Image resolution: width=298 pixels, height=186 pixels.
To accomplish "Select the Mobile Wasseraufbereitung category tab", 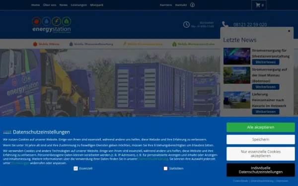I will pos(91,44).
